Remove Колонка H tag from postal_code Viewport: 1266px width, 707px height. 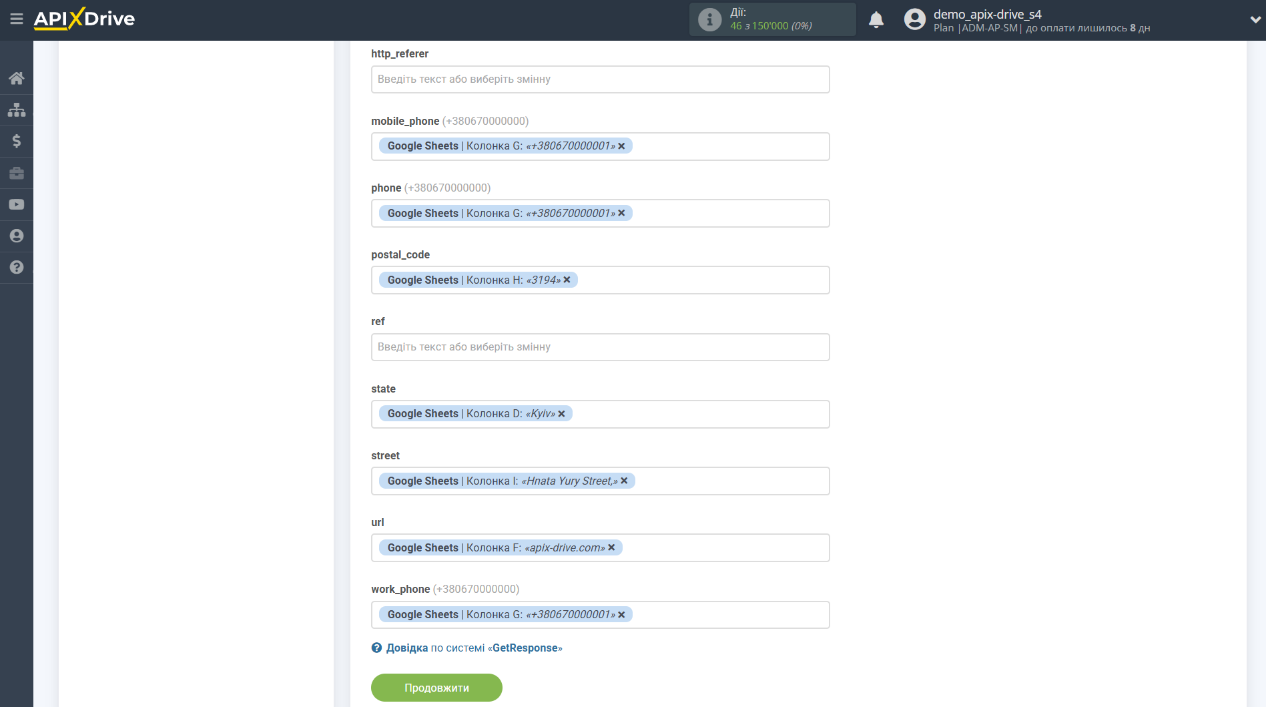pyautogui.click(x=567, y=280)
